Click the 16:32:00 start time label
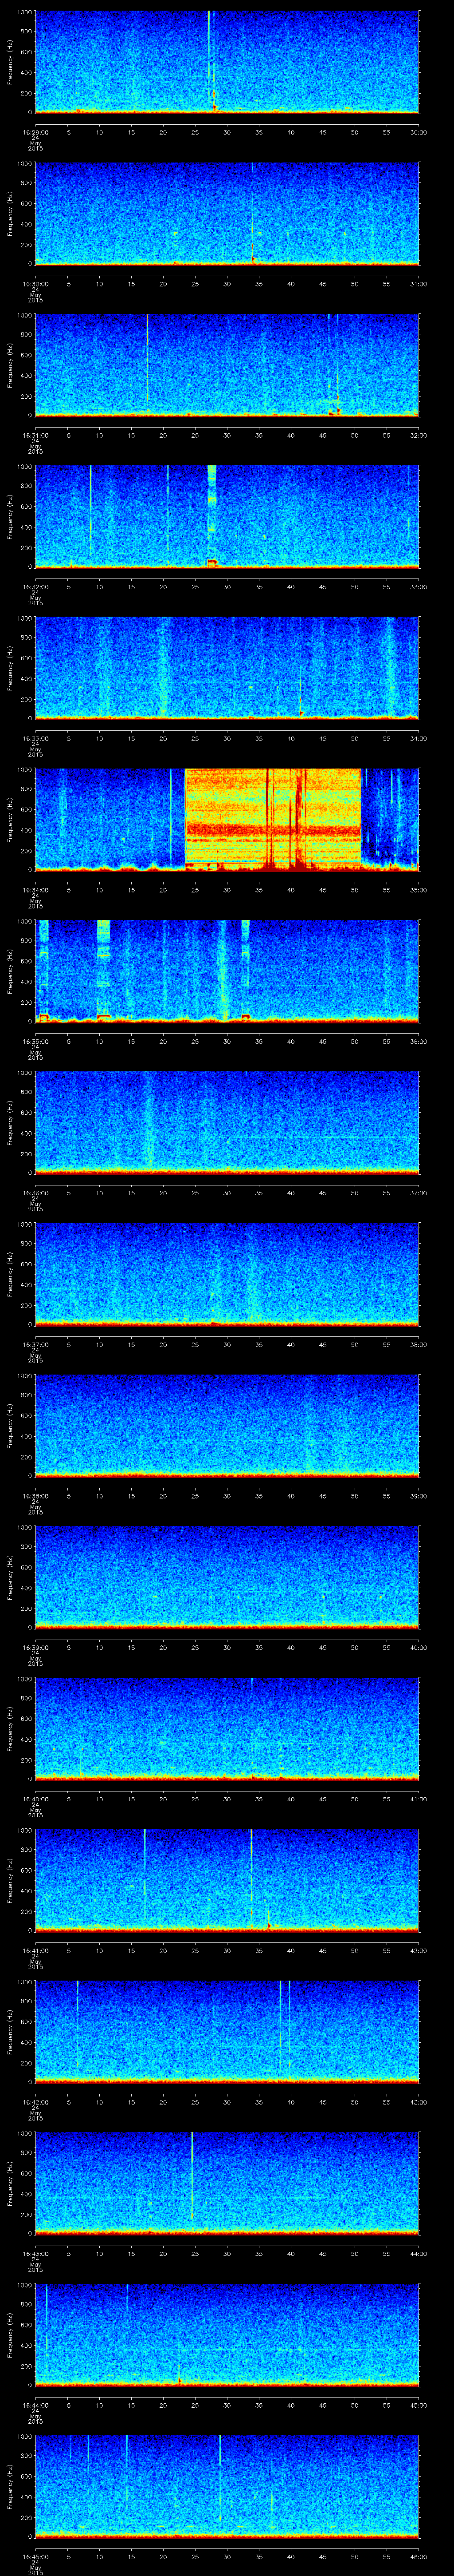The width and height of the screenshot is (454, 2576). 35,586
